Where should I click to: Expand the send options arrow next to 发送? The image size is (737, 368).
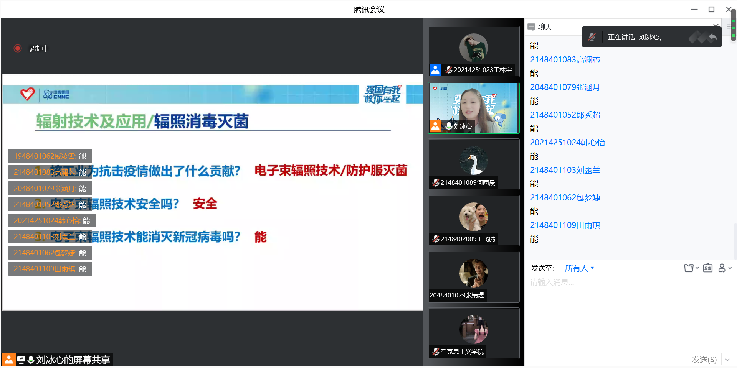(x=727, y=360)
